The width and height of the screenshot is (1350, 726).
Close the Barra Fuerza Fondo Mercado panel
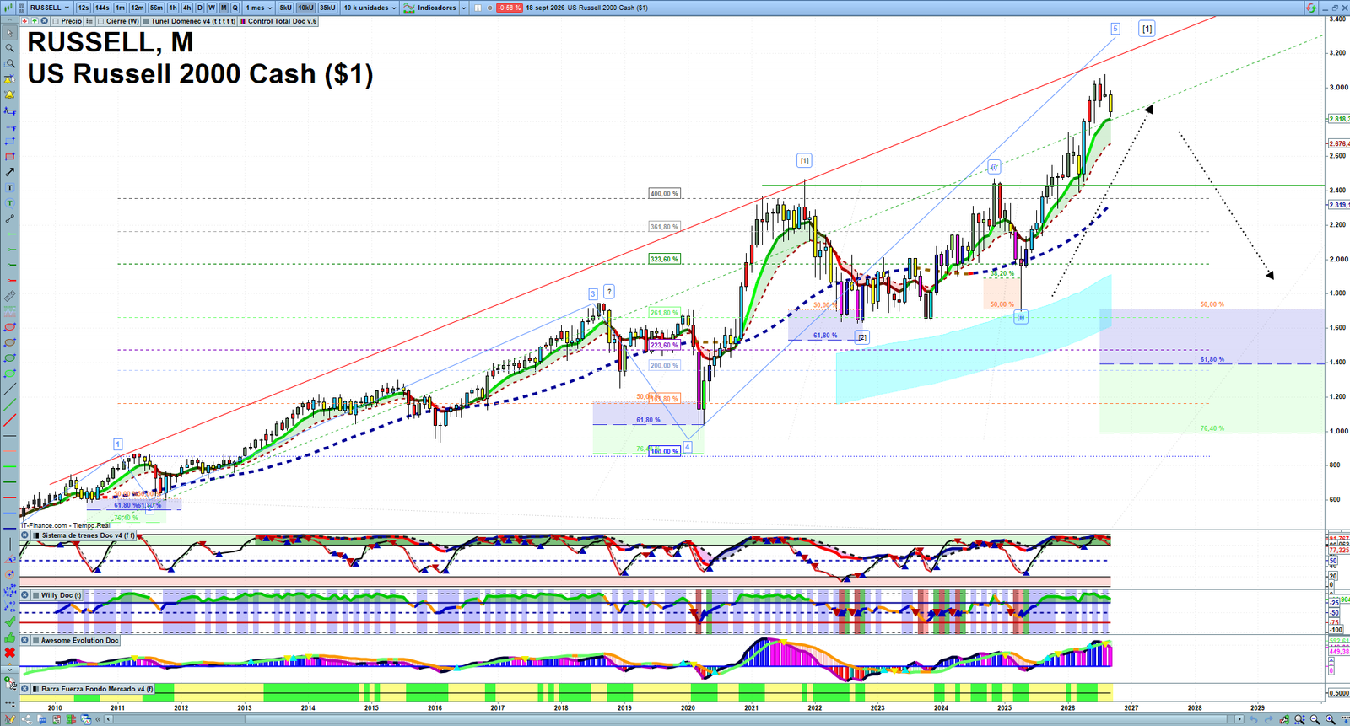[x=24, y=689]
